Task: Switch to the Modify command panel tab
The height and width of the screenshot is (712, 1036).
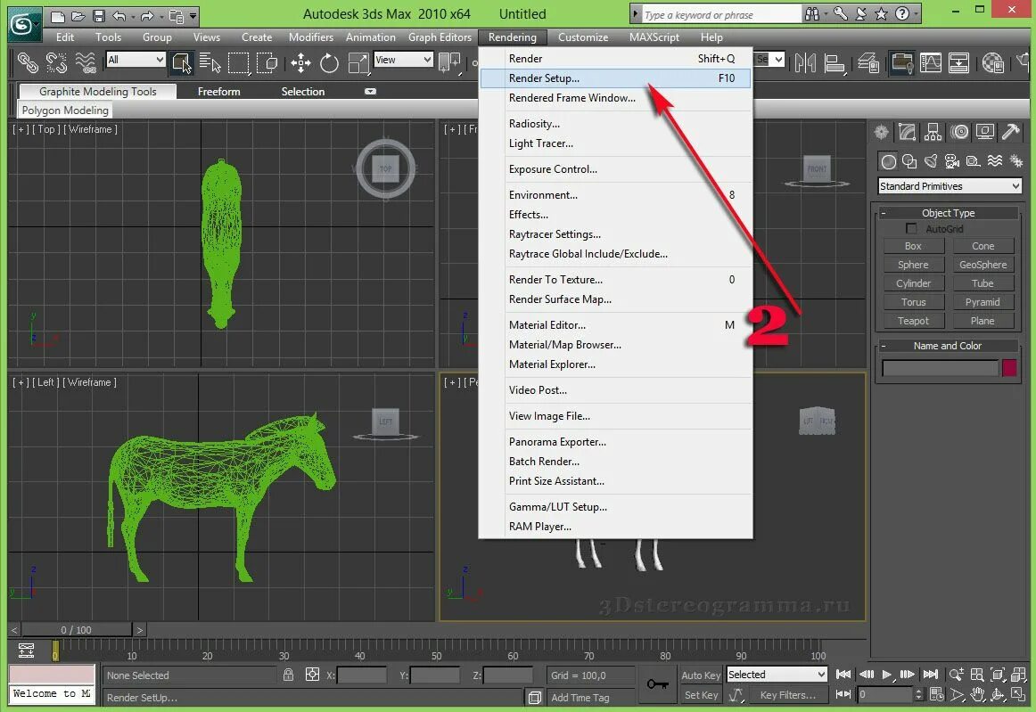Action: click(907, 132)
